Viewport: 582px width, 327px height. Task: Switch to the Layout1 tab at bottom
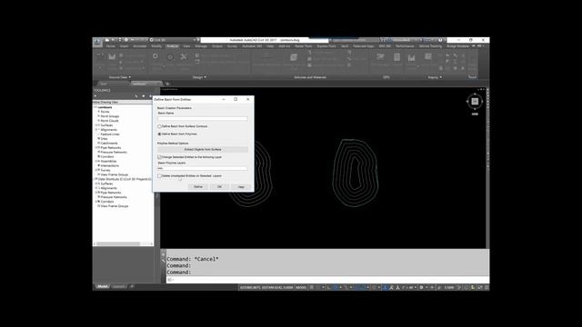(x=119, y=287)
